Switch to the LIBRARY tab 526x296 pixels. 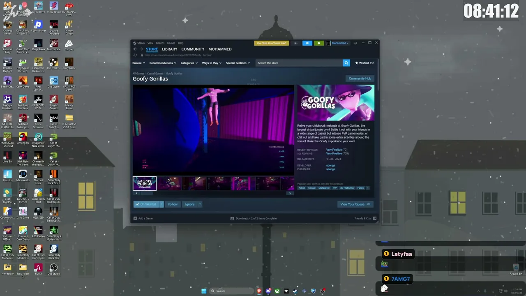coord(170,49)
